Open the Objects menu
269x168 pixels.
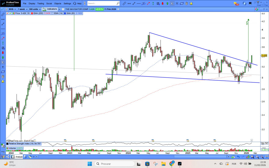pyautogui.click(x=57, y=4)
